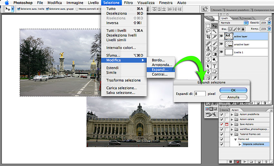Select the Type tool
Viewport: 274px width, 166px height.
click(214, 66)
